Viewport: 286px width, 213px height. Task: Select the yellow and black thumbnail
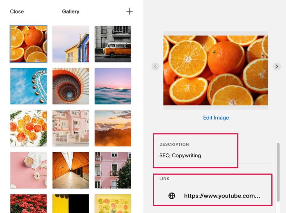[x=71, y=204]
